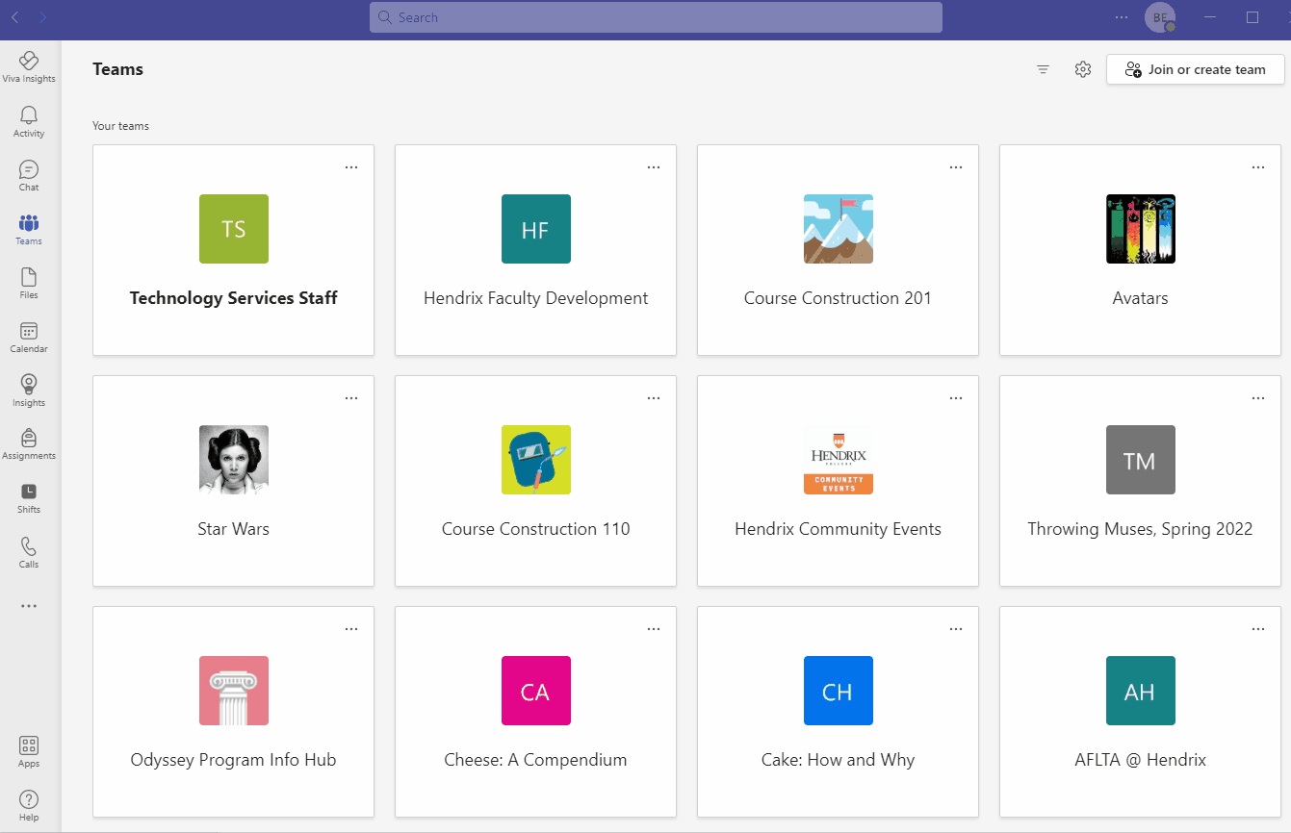
Task: Click the Join or create team button
Action: click(x=1194, y=69)
